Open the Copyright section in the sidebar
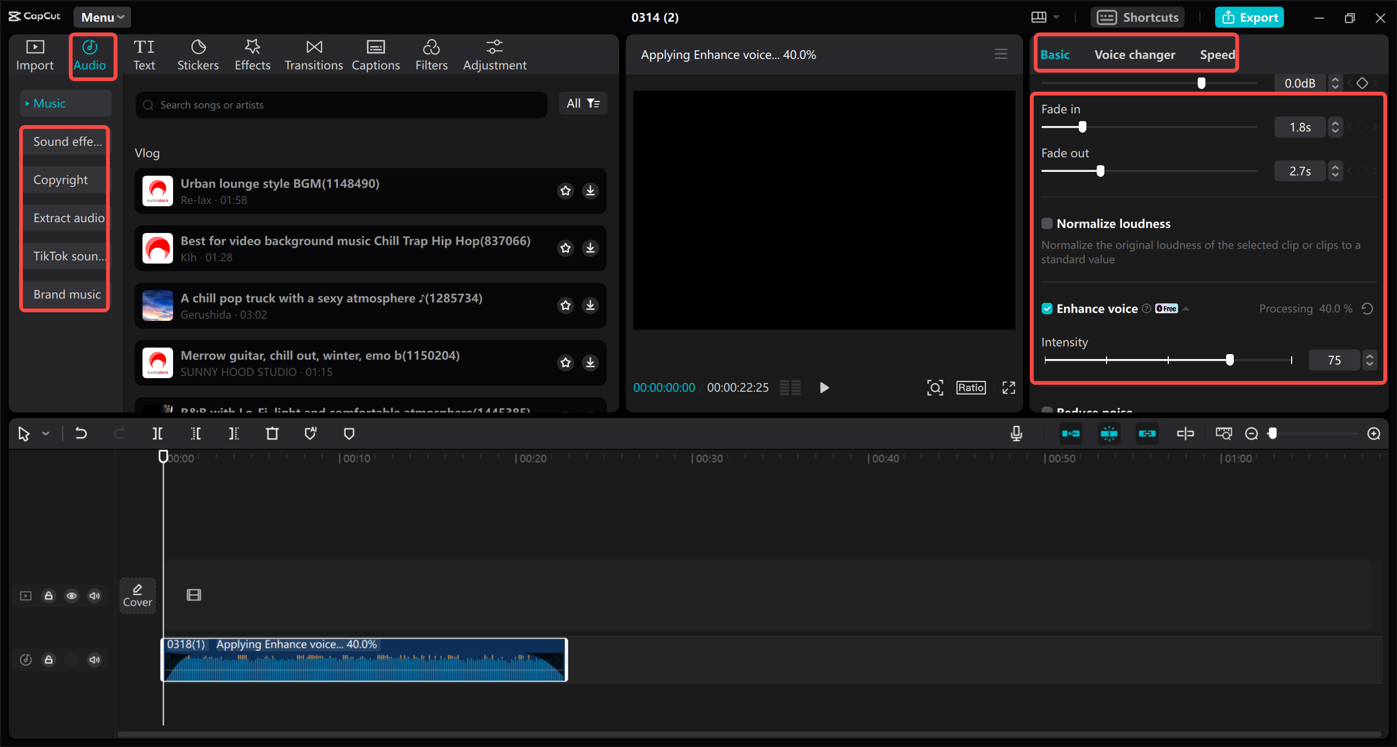This screenshot has width=1397, height=747. click(60, 180)
